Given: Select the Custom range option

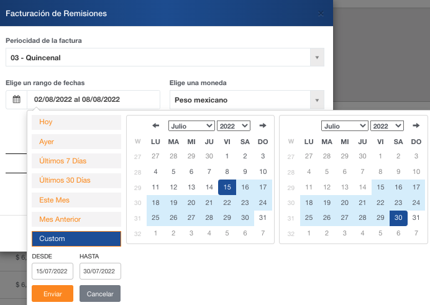Looking at the screenshot, I should point(76,239).
